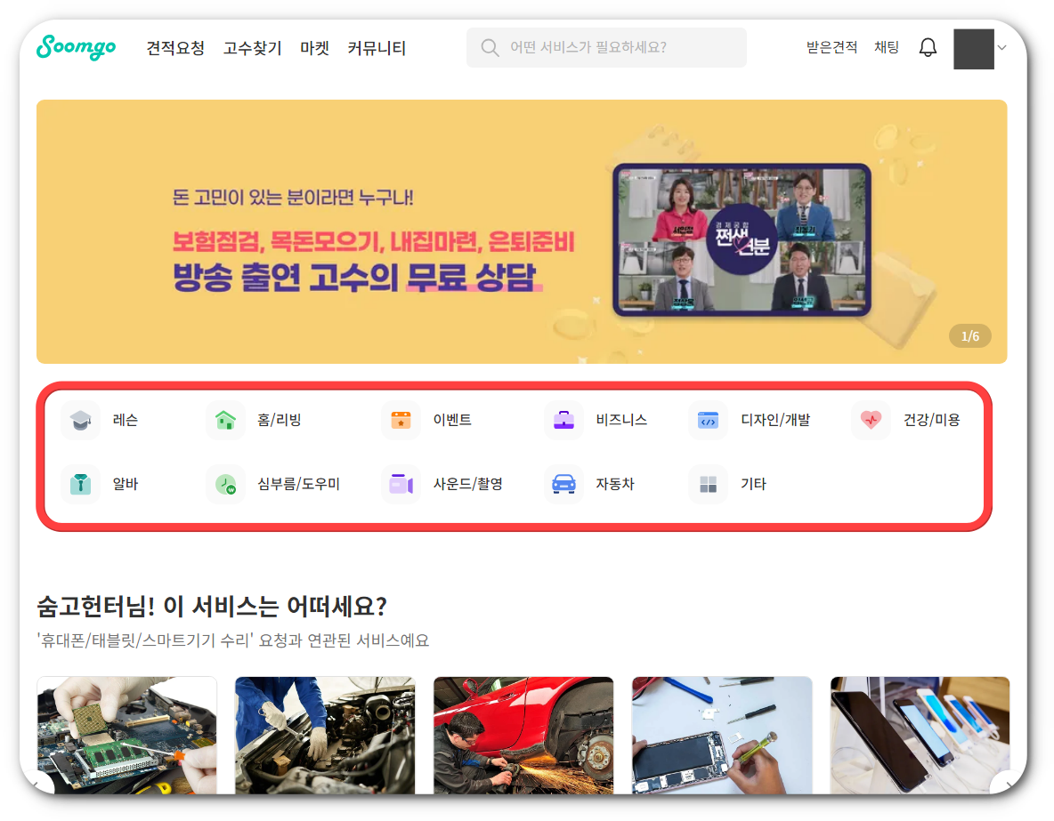
Task: Select the 비즈니스 briefcase icon
Action: (x=563, y=420)
